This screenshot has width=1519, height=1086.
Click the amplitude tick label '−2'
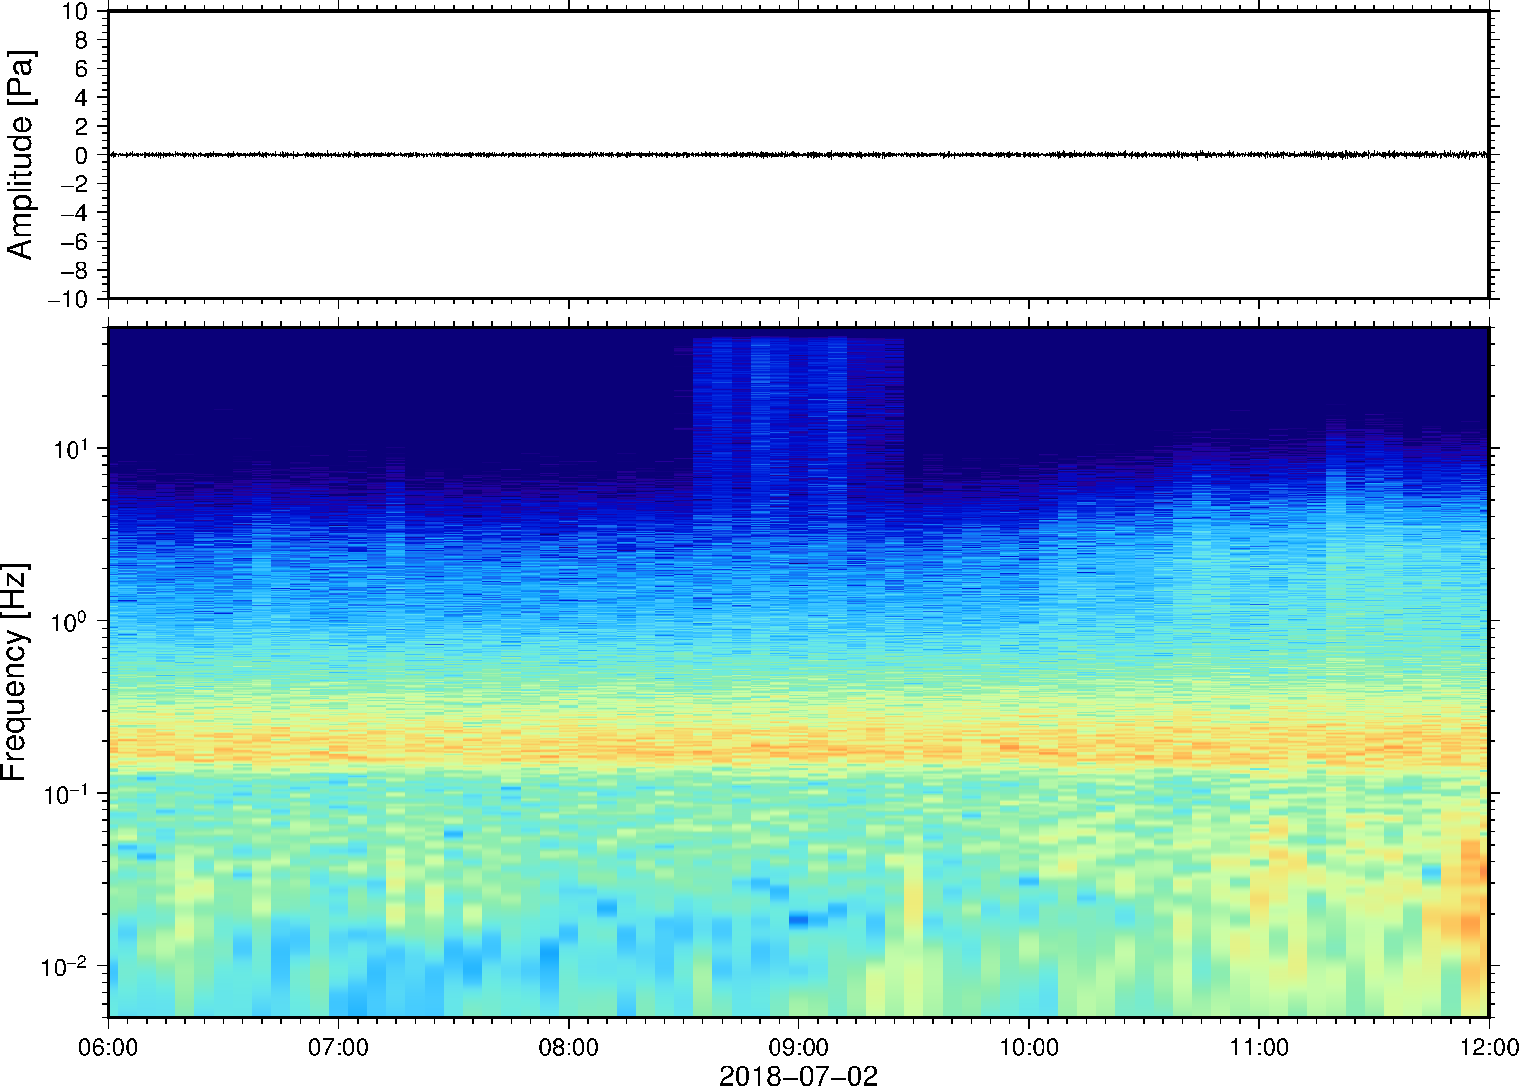coord(74,184)
